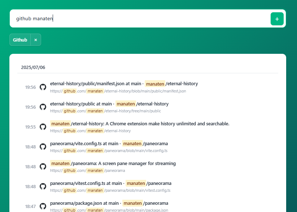The height and width of the screenshot is (212, 297).
Task: Click the green plus button beside search
Action: pyautogui.click(x=277, y=19)
